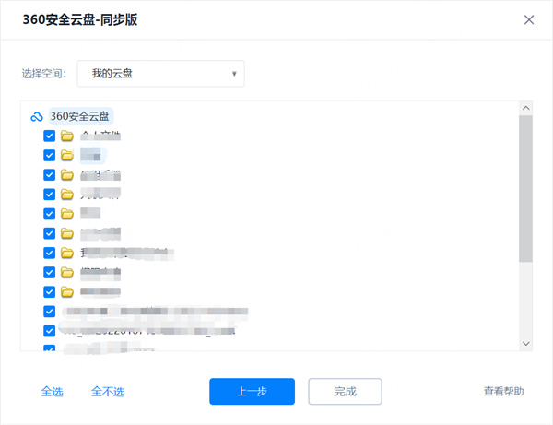Click the 全选 link to select all
This screenshot has width=553, height=425.
[x=52, y=392]
